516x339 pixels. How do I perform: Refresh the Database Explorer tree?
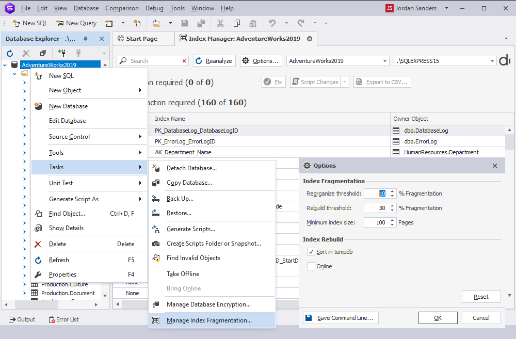point(9,53)
